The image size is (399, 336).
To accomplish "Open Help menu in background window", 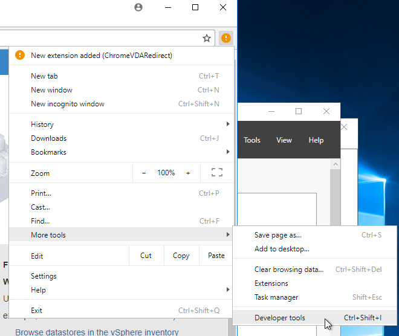I will pyautogui.click(x=316, y=140).
